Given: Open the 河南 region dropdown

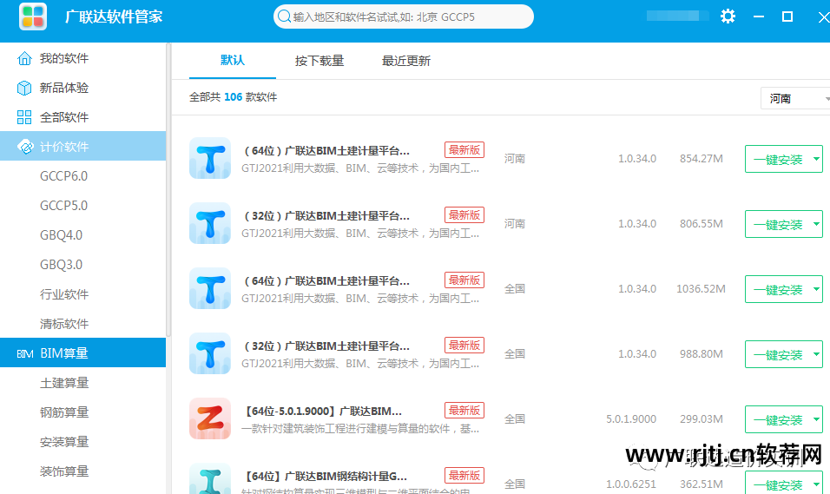Looking at the screenshot, I should 795,98.
